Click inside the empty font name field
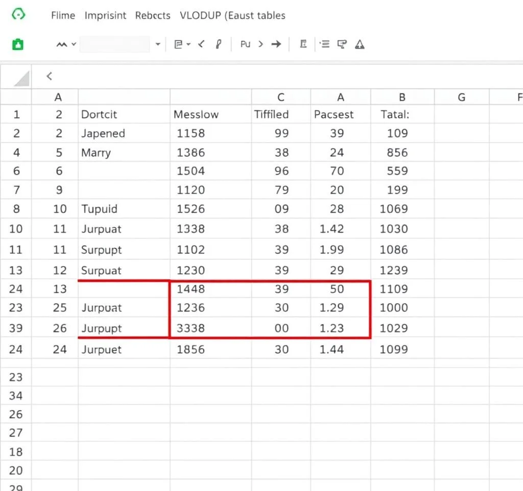This screenshot has width=523, height=491. [115, 44]
